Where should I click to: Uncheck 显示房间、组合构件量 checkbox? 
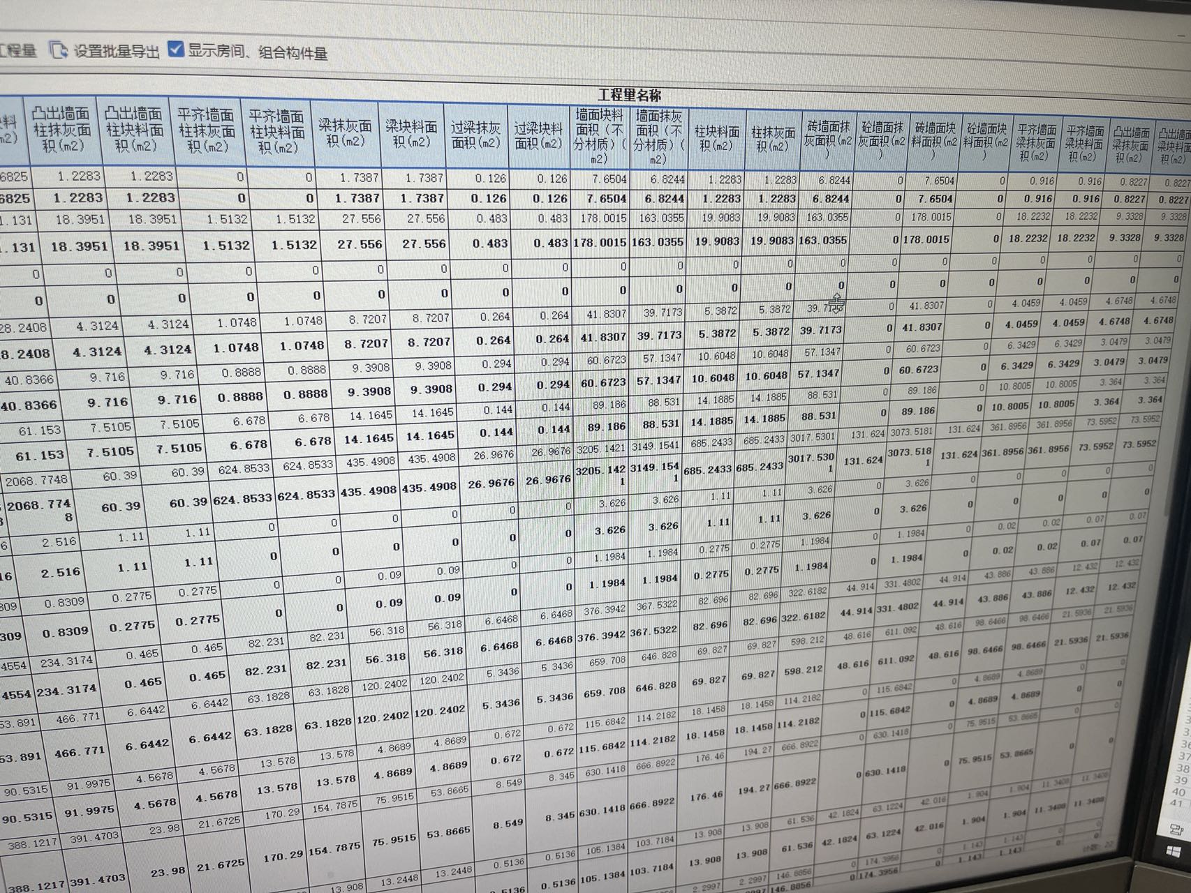176,49
